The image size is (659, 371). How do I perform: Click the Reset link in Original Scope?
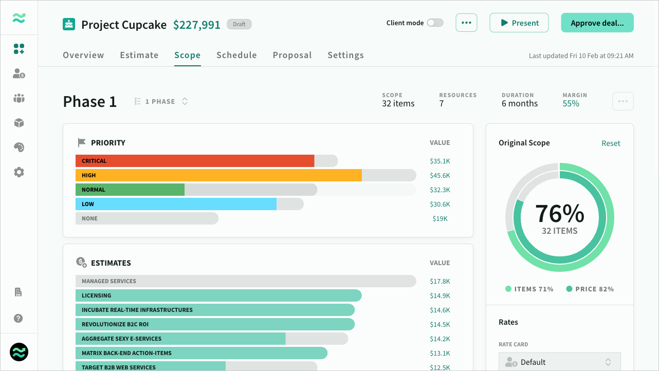pos(611,143)
